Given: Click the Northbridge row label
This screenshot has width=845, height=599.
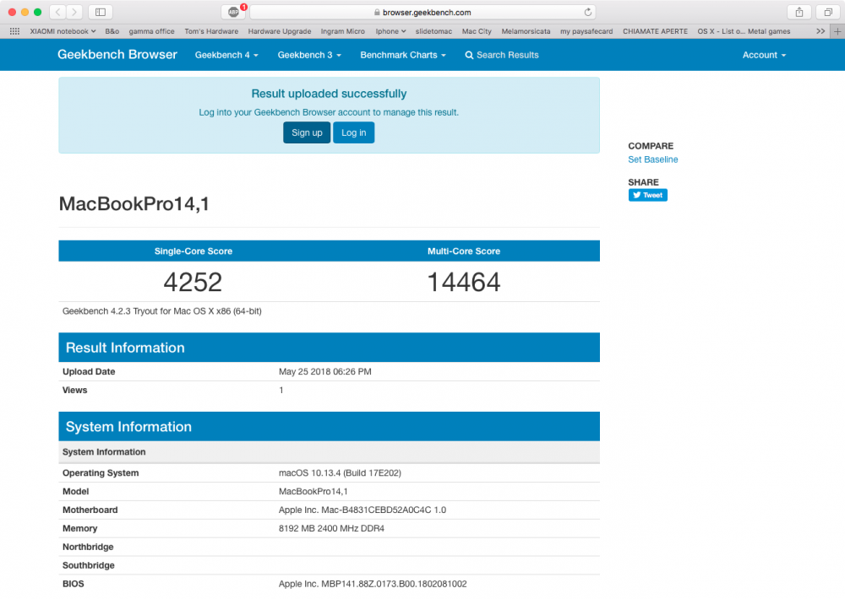Looking at the screenshot, I should (x=88, y=547).
